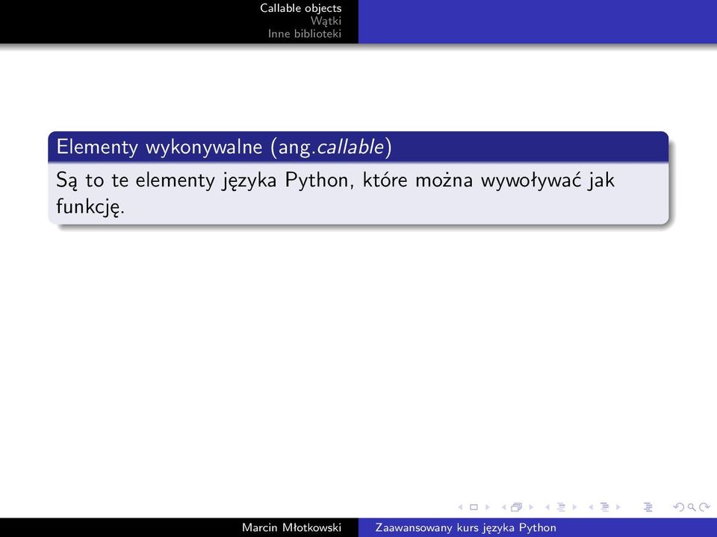The height and width of the screenshot is (537, 717).
Task: Click the stacked frames navigation icon
Action: click(x=517, y=507)
